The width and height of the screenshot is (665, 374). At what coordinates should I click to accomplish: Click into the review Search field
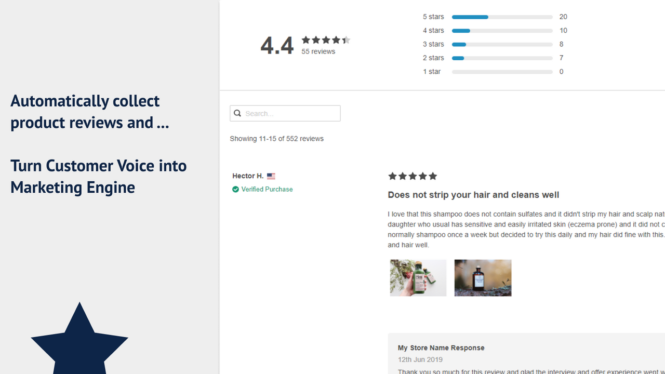point(285,113)
